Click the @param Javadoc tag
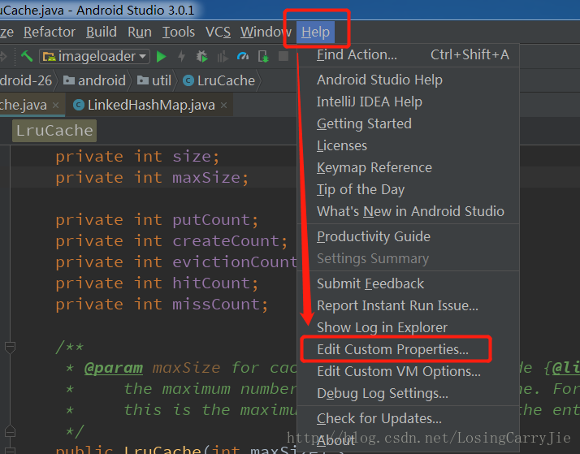580x454 pixels. pyautogui.click(x=114, y=368)
